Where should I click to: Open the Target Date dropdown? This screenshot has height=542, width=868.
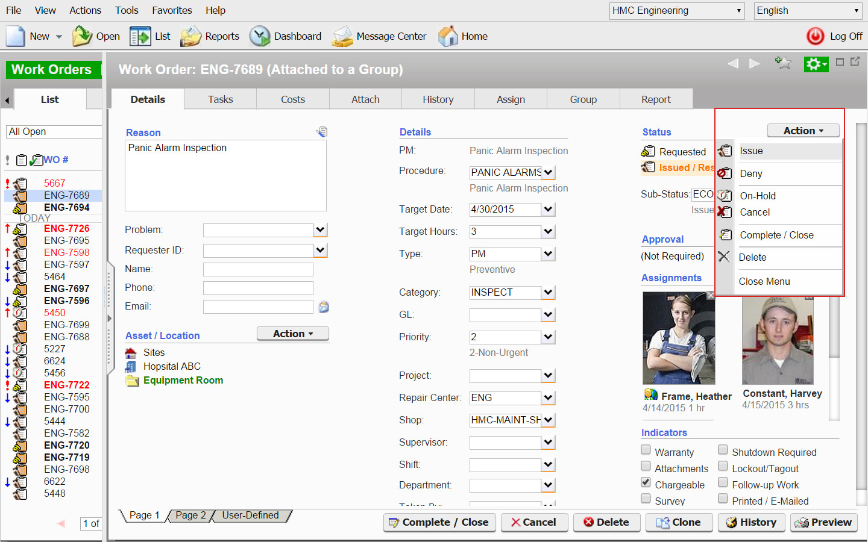coord(548,210)
